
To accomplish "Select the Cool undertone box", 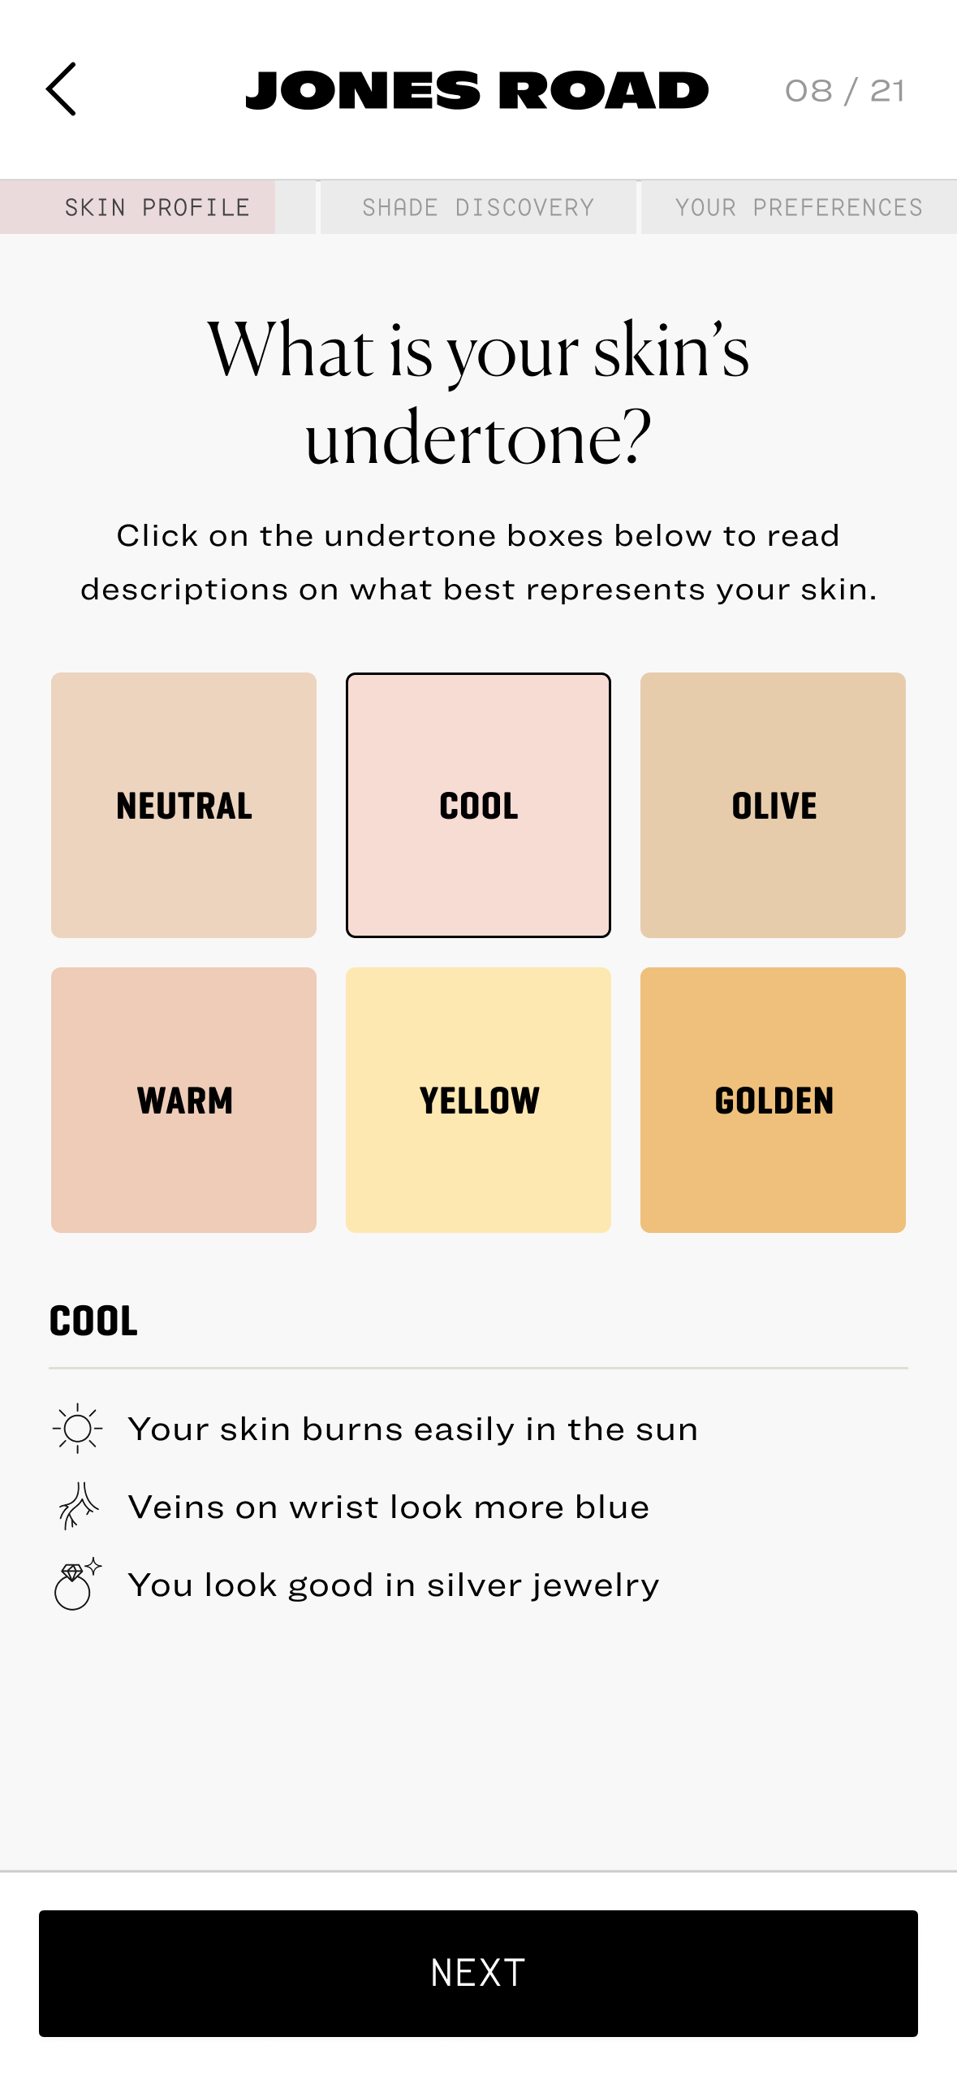I will (478, 804).
